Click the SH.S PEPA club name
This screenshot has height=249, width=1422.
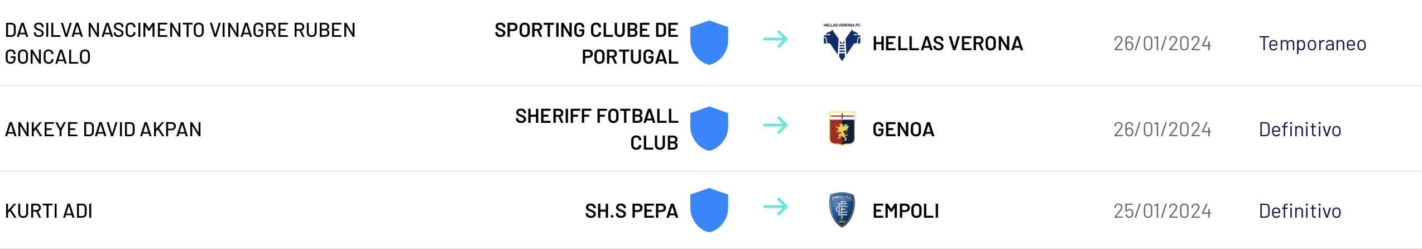click(x=631, y=211)
